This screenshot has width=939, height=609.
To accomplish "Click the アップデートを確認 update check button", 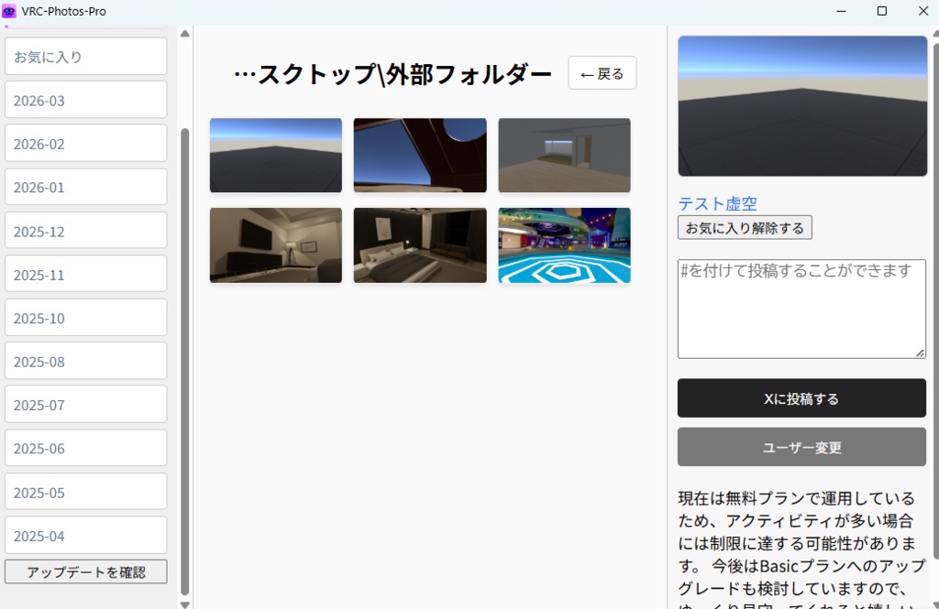I will [85, 571].
